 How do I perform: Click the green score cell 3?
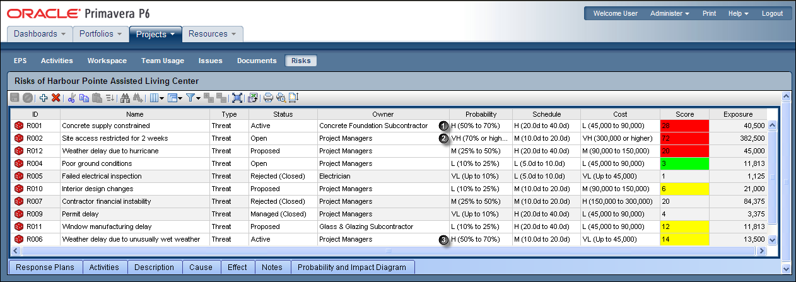click(x=684, y=163)
